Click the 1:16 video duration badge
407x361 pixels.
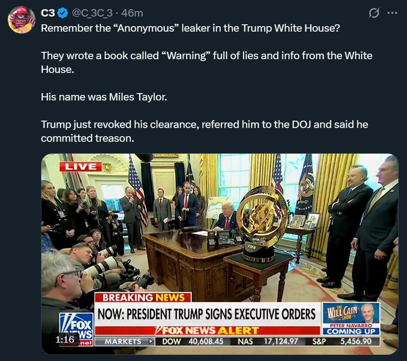pos(65,339)
